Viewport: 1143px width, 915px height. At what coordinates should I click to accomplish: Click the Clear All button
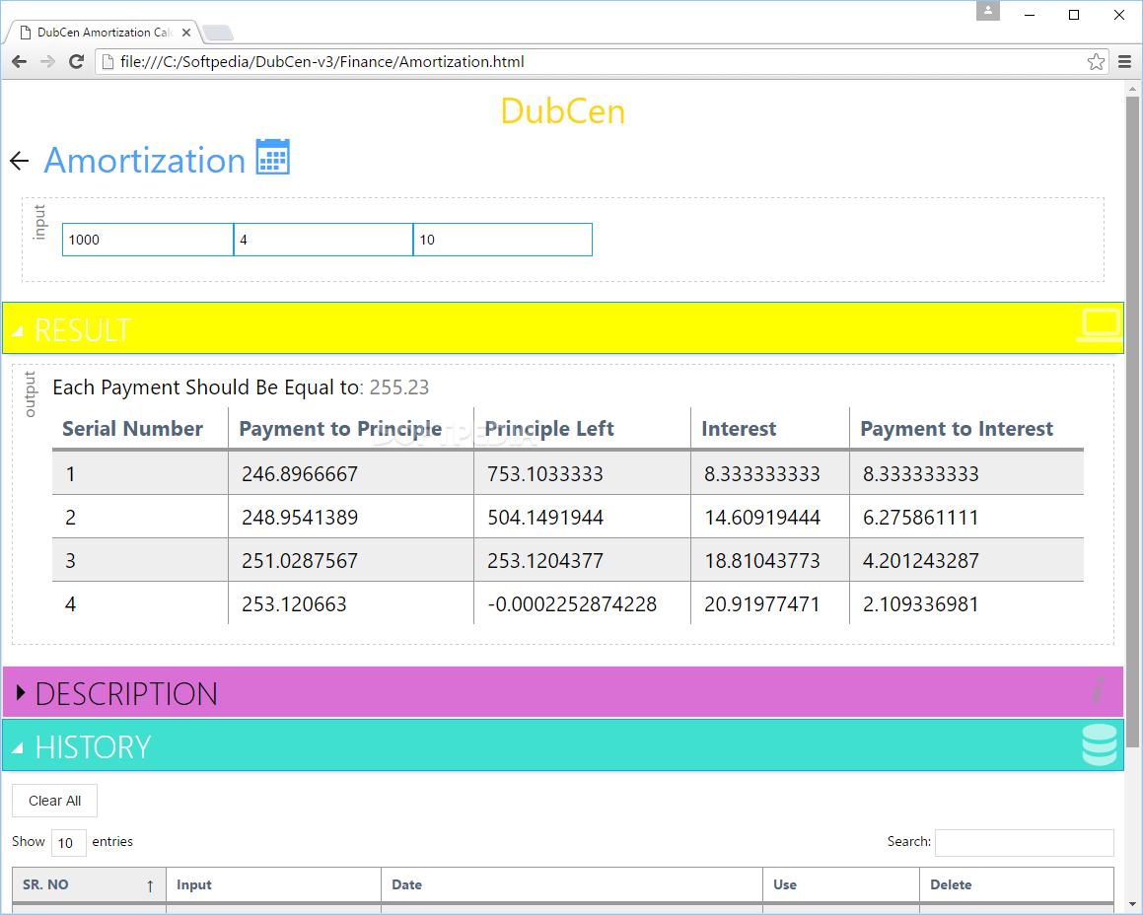click(x=54, y=801)
